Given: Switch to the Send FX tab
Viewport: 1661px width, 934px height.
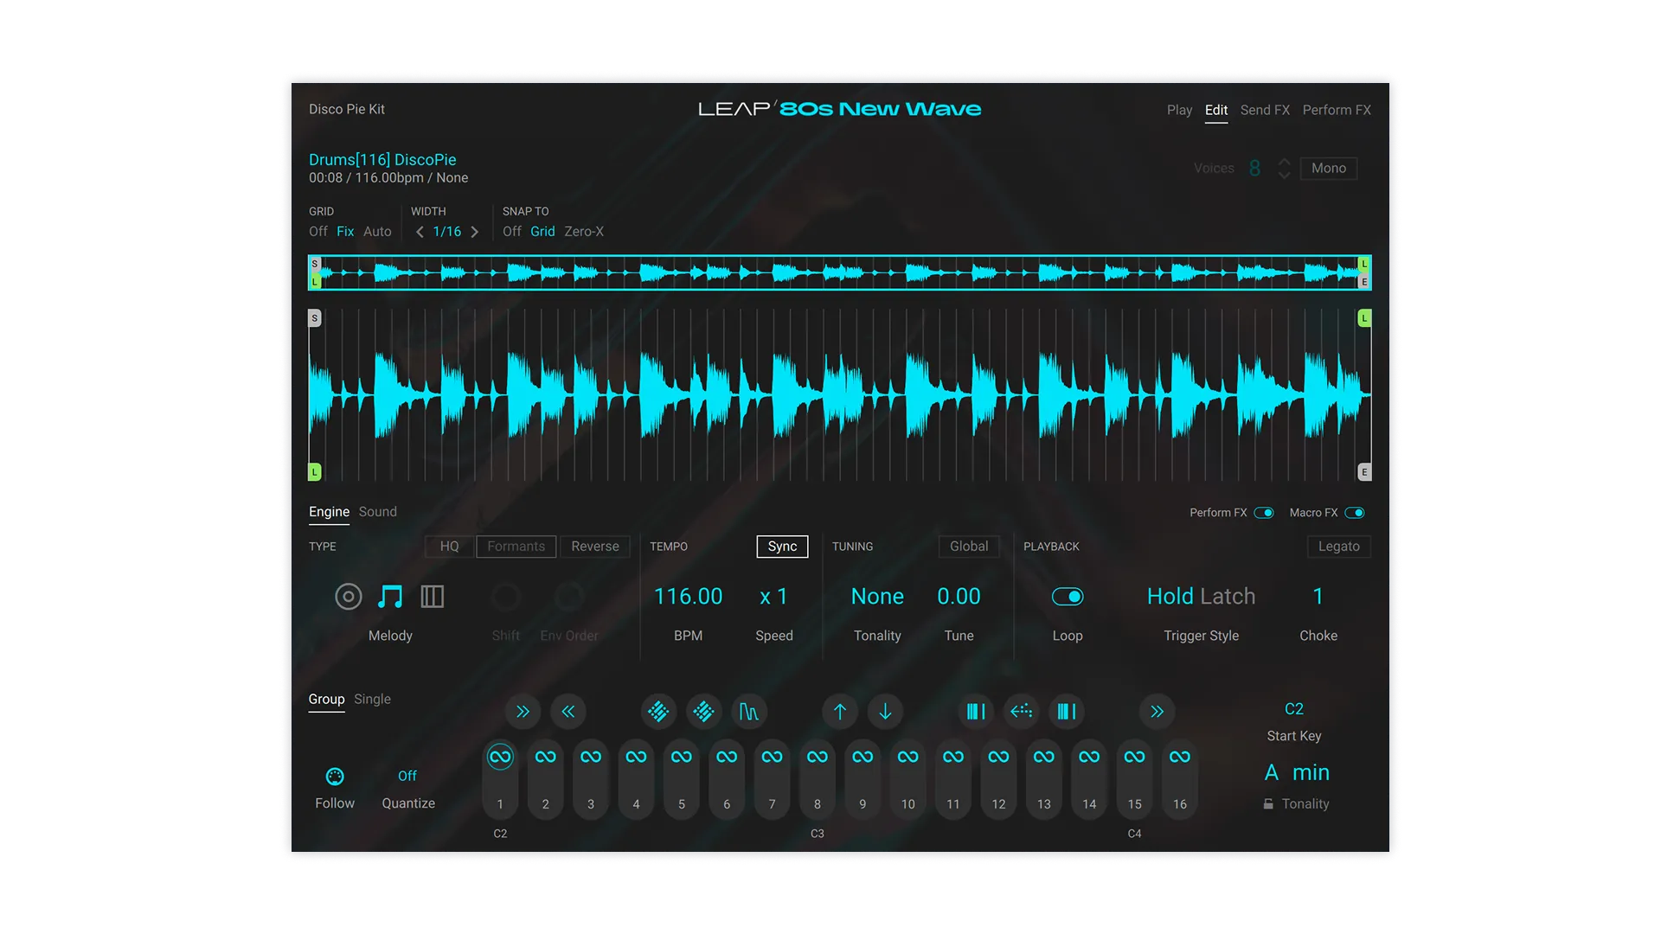Looking at the screenshot, I should [1265, 110].
